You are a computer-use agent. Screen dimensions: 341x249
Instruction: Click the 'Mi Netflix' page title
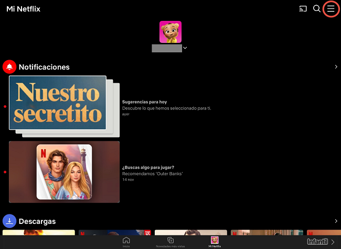[x=23, y=9]
